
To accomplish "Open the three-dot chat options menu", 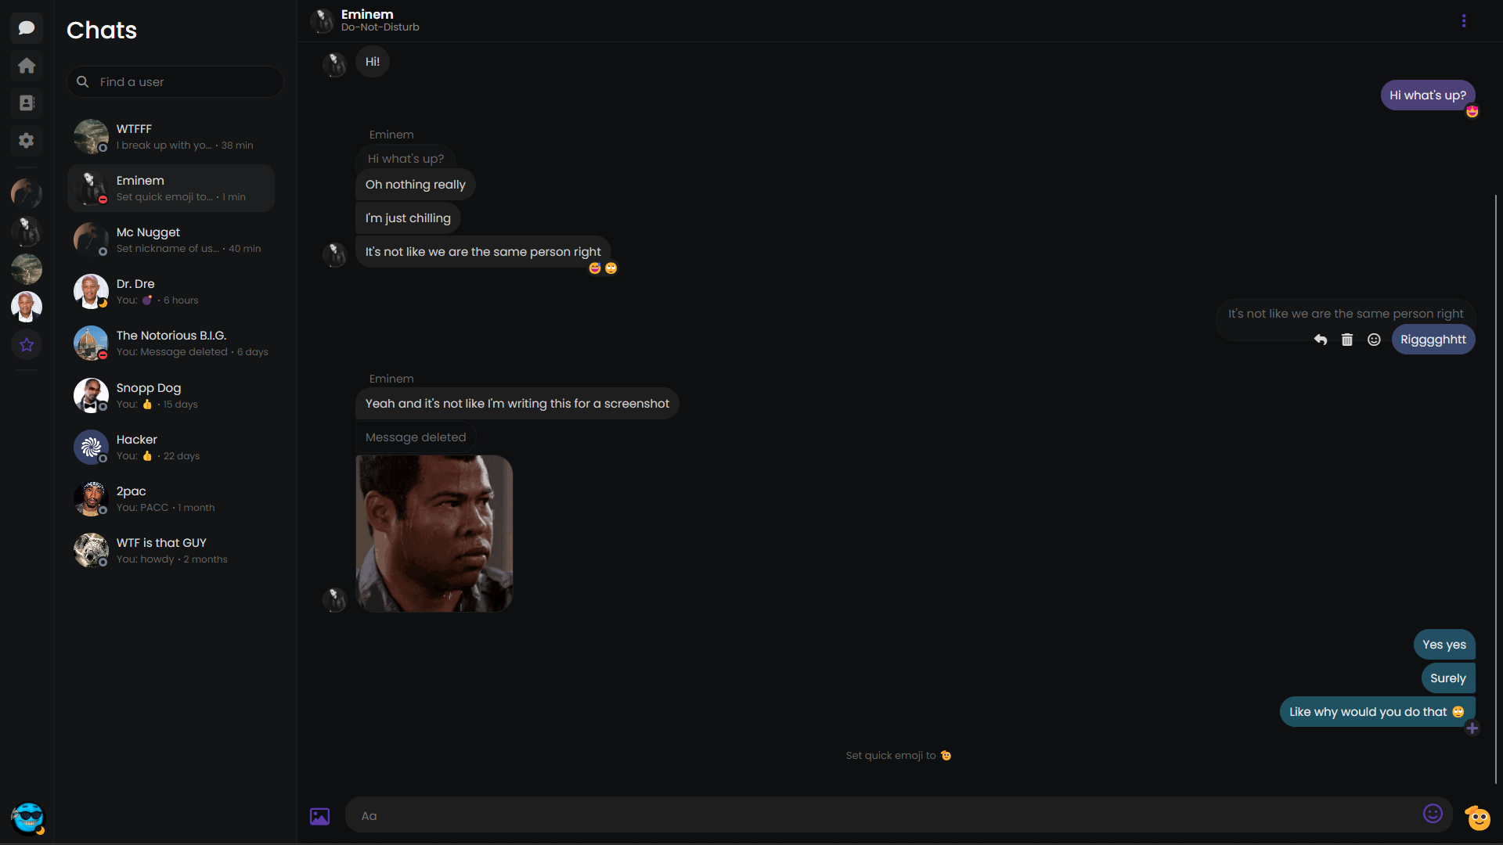I will coord(1464,21).
